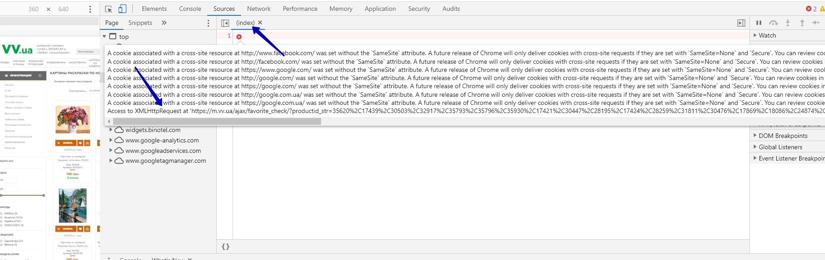825x260 pixels.
Task: Click the cloud icon of www.googletagmanager.com
Action: [119, 161]
